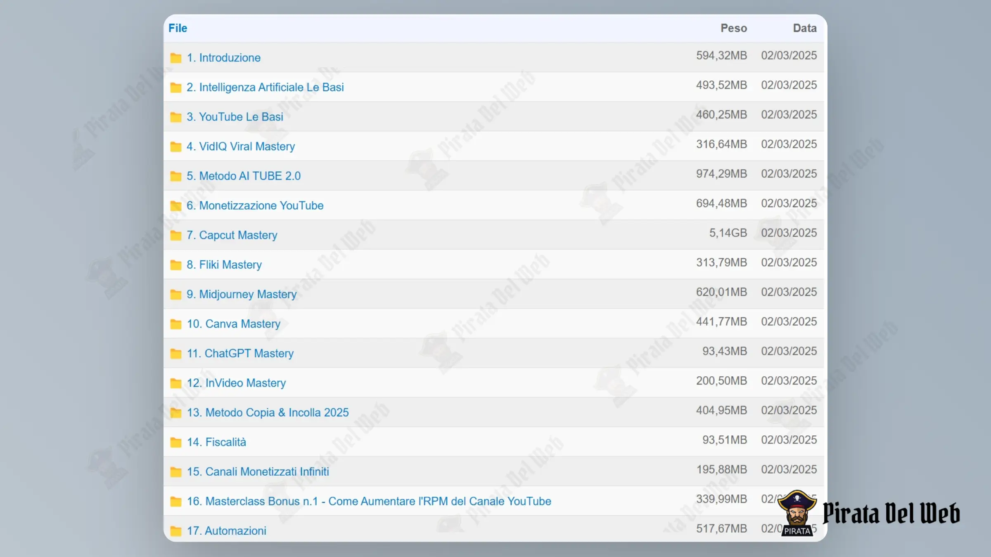Click the 517,67MB size value
This screenshot has height=557, width=991.
pos(722,529)
